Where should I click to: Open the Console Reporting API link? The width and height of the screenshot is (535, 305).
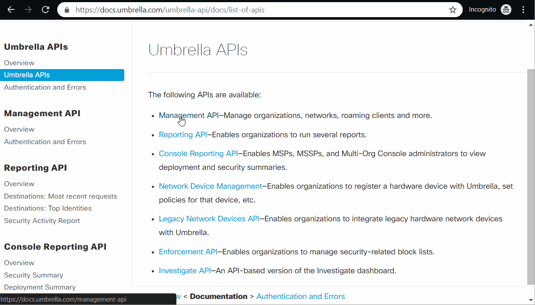[198, 154]
